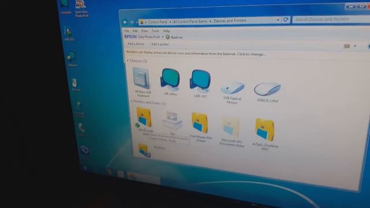Click All Control Panel Items breadcrumb
The image size is (370, 208).
point(190,21)
